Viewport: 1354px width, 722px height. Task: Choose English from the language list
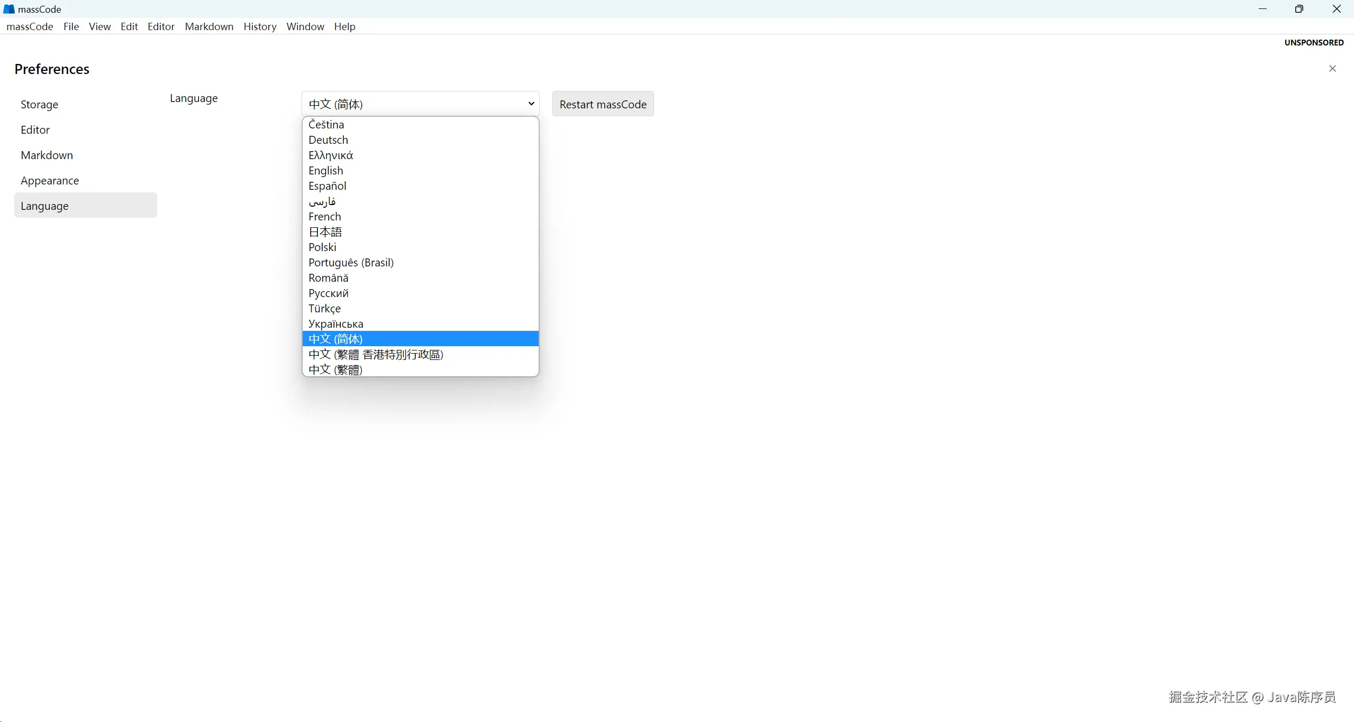coord(326,171)
